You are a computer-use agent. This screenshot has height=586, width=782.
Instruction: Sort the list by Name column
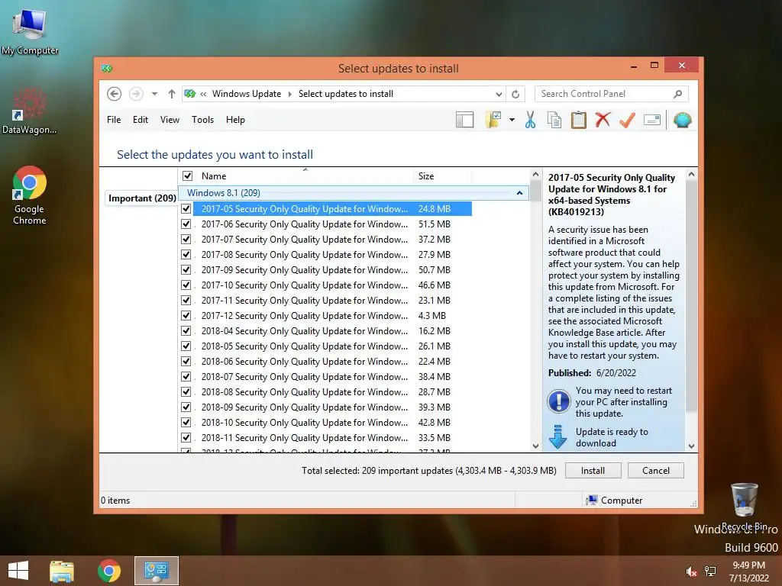[x=305, y=176]
